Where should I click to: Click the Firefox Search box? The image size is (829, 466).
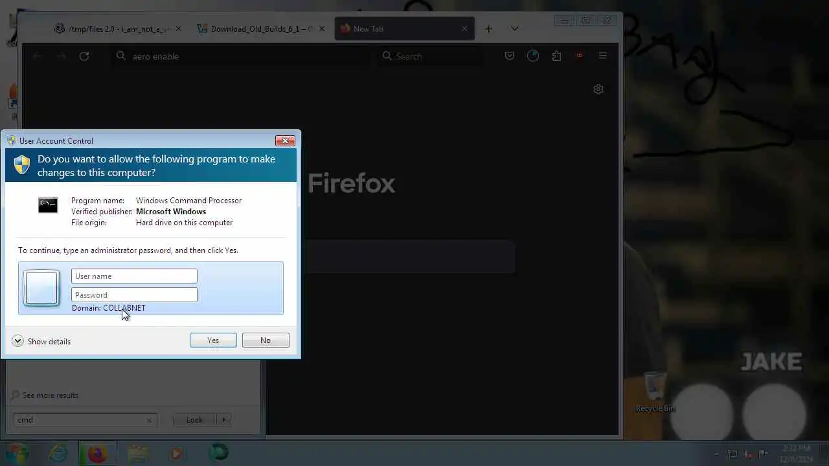[x=431, y=56]
